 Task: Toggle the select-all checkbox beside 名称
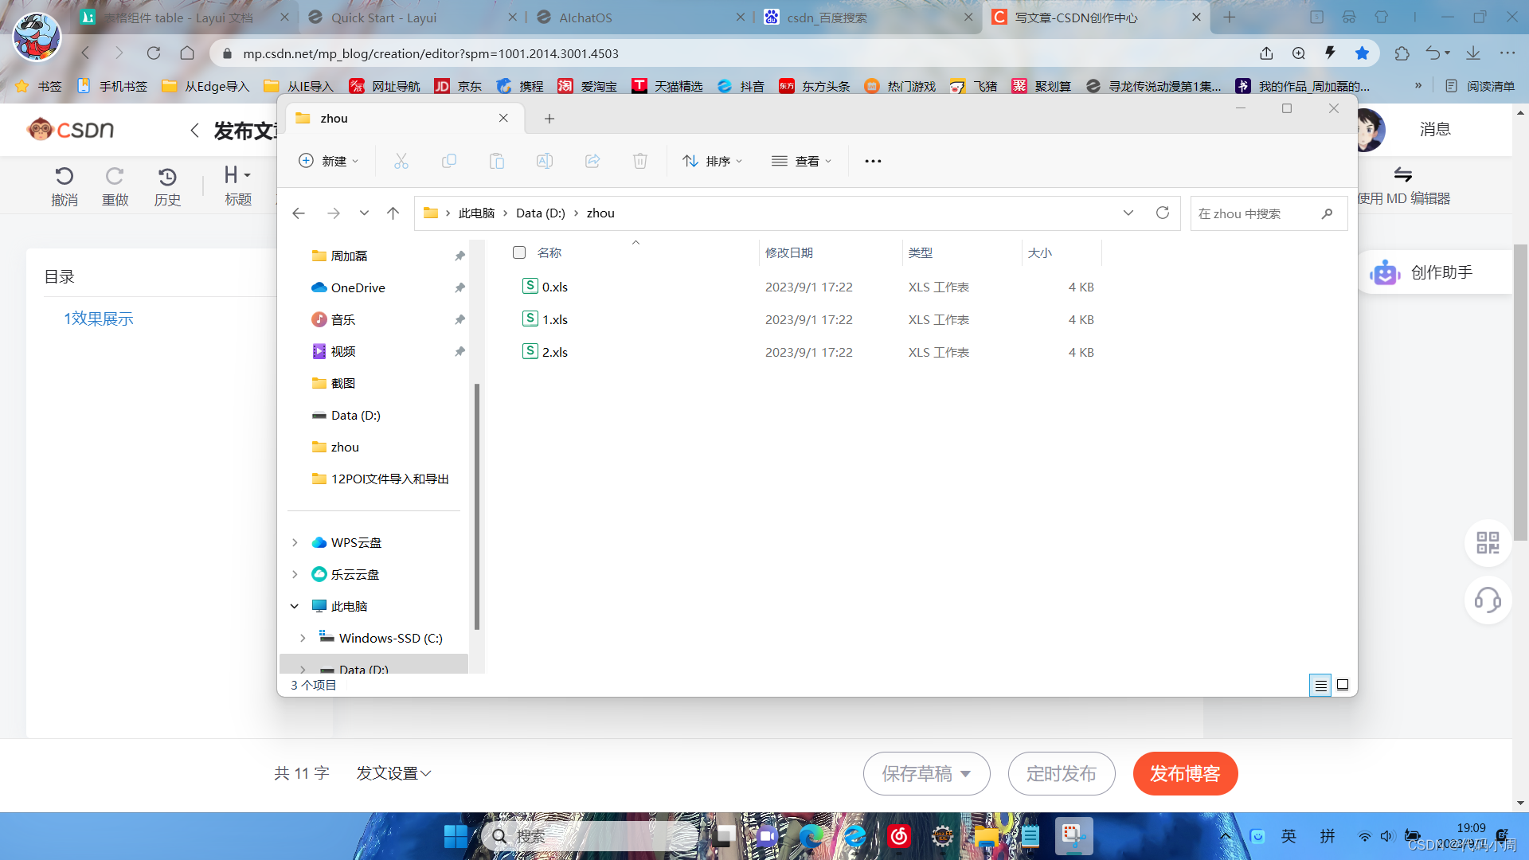(x=519, y=252)
